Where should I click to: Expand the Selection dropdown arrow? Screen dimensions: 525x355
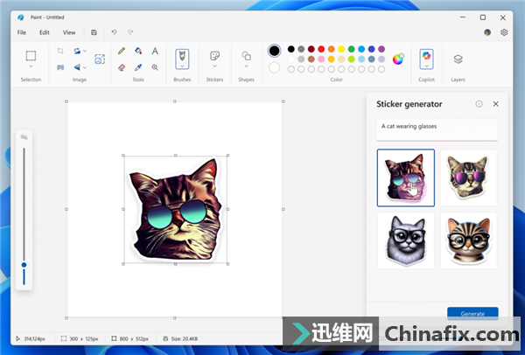31,66
